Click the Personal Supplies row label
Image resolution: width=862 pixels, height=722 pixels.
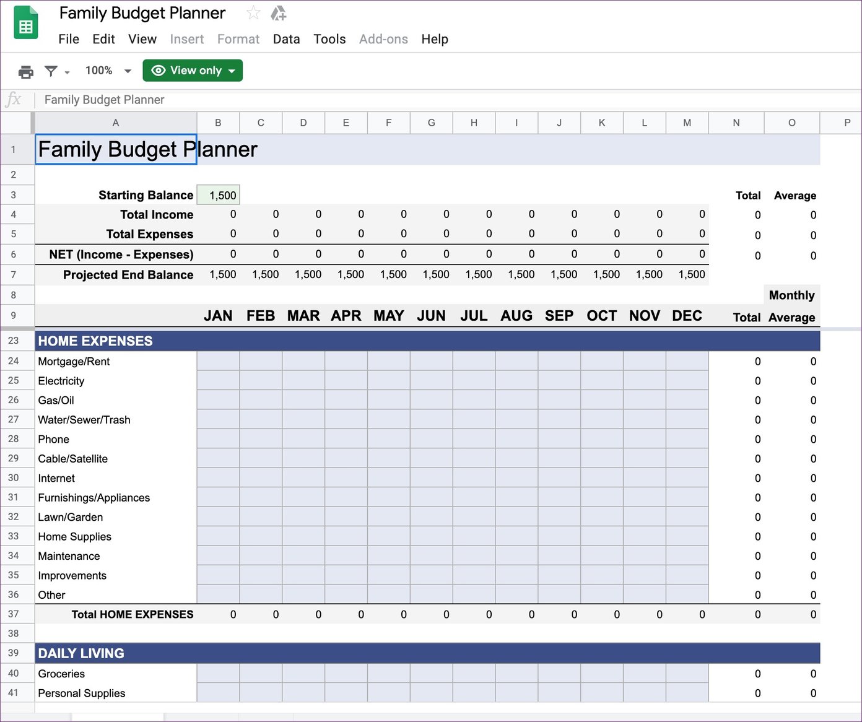82,694
